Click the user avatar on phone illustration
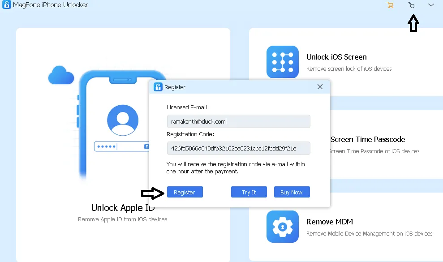This screenshot has width=443, height=262. (122, 120)
